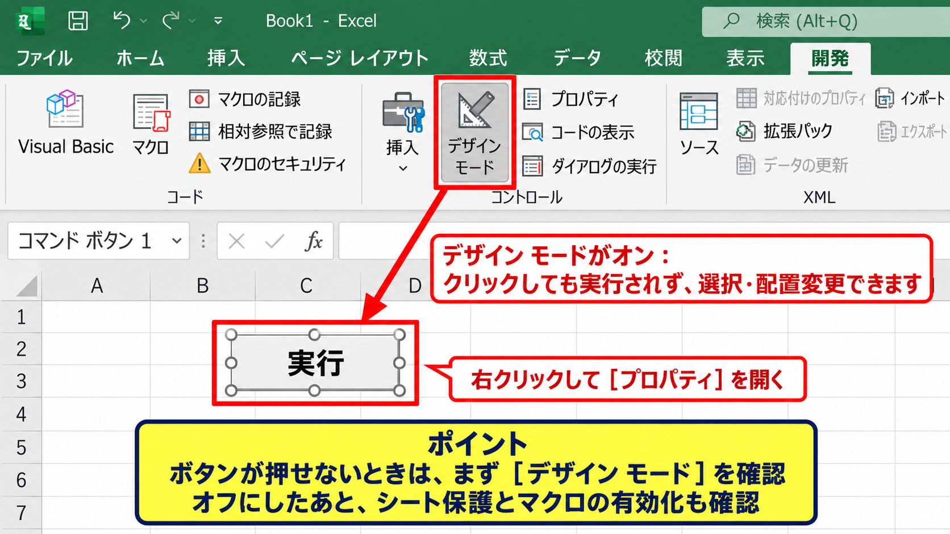Select column C header

[307, 285]
